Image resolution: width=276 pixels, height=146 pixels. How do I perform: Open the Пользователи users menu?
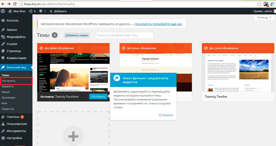pyautogui.click(x=17, y=124)
